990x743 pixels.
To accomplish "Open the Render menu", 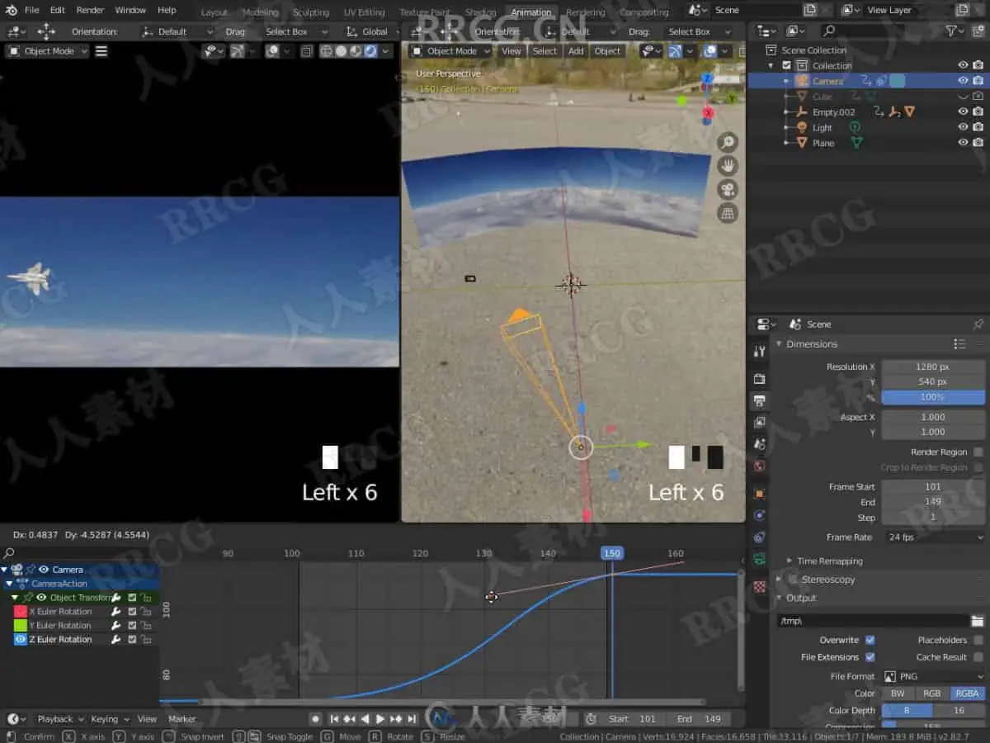I will coord(90,10).
